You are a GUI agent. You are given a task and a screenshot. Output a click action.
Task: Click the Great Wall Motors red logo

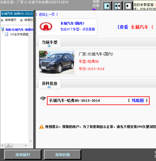[x=46, y=26]
